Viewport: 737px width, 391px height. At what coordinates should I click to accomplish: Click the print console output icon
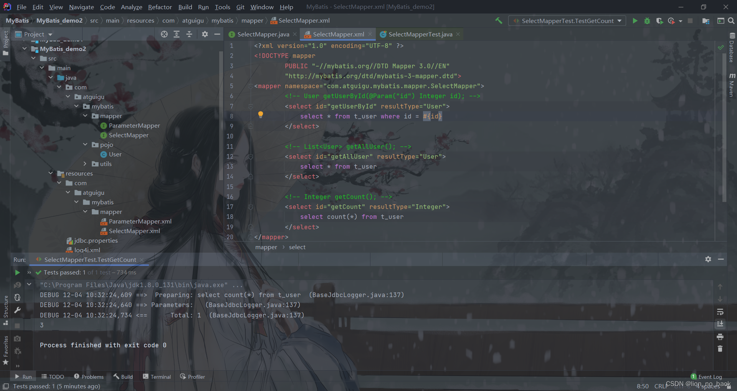[x=720, y=337]
